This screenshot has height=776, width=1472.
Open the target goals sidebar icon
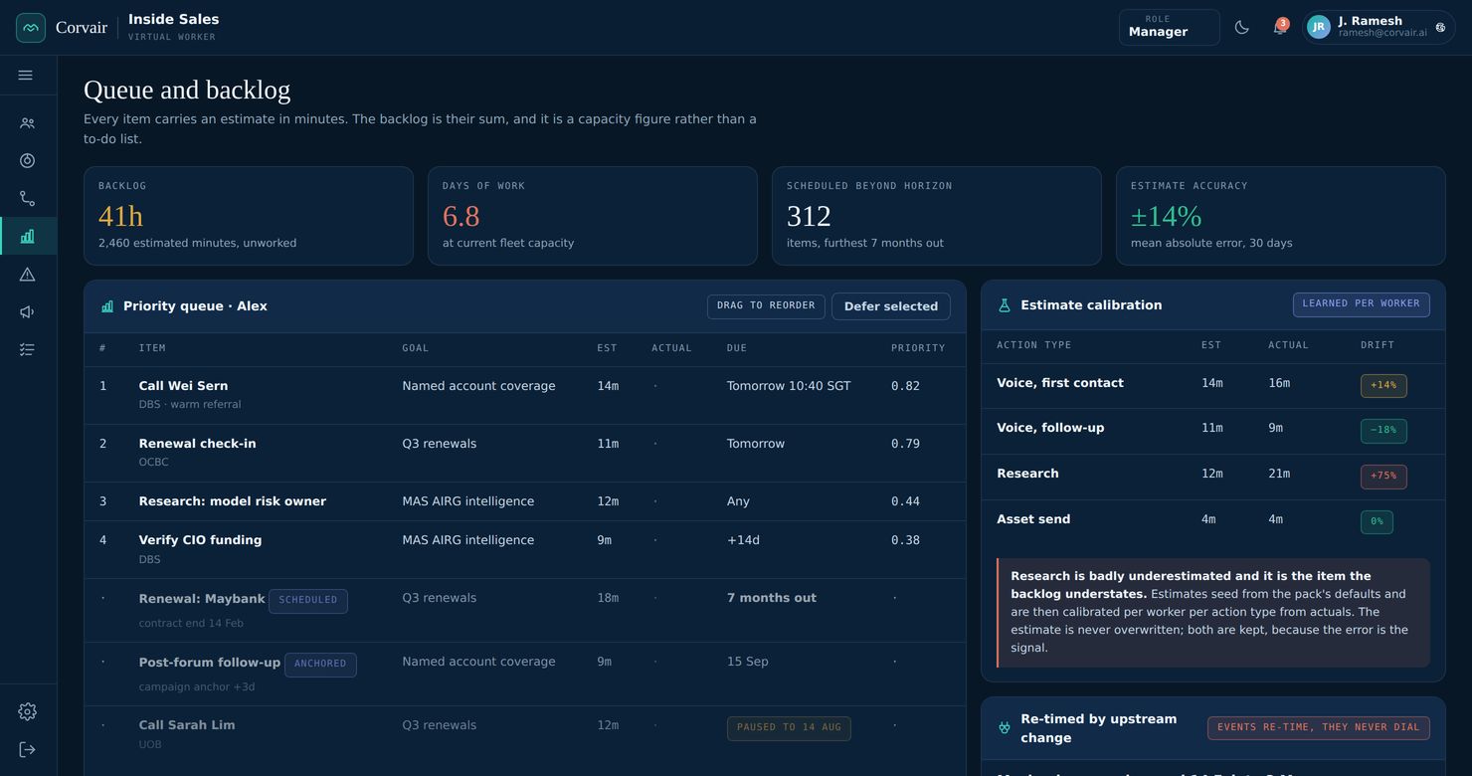(x=28, y=161)
